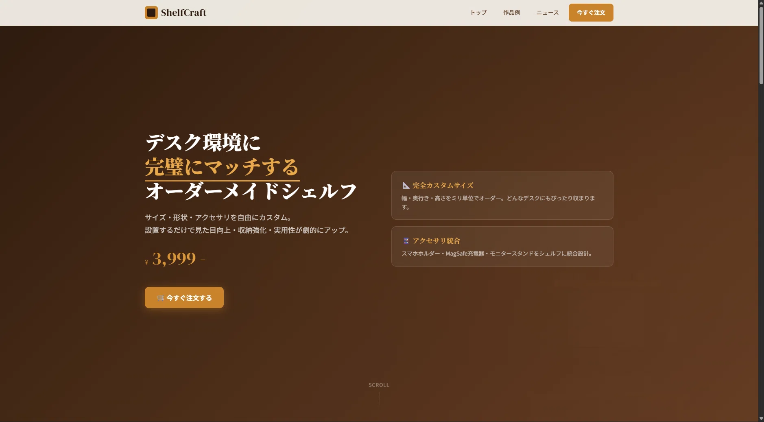Click the 設置するだけで見た目向上 description line
The width and height of the screenshot is (764, 422).
click(247, 230)
